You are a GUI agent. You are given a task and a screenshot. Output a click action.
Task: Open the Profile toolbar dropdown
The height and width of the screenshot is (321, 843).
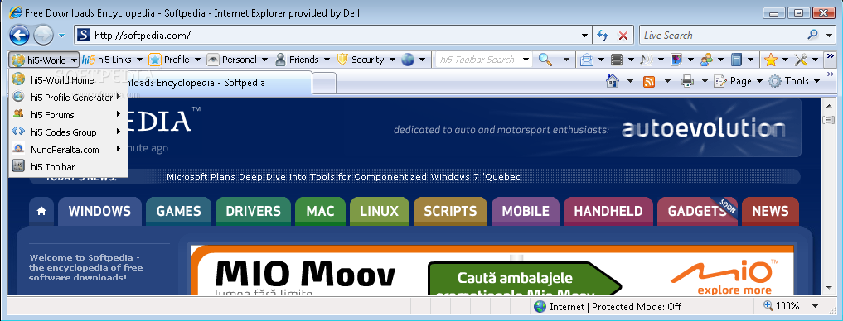point(197,60)
